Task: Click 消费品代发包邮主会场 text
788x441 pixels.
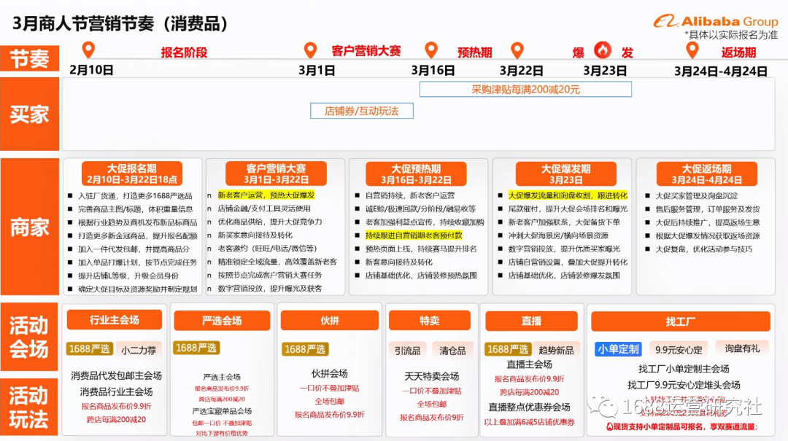Action: point(116,375)
